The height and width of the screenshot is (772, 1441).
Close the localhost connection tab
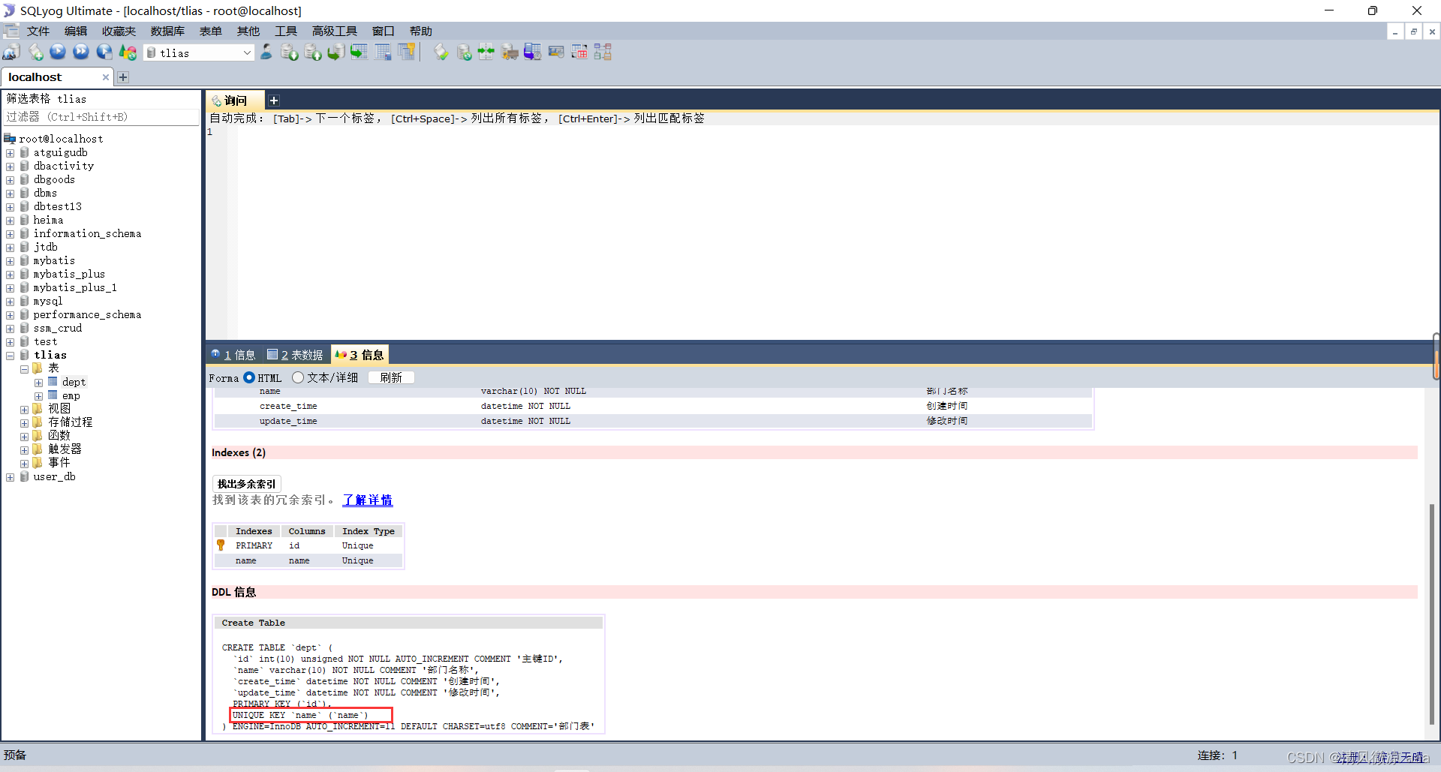(106, 77)
